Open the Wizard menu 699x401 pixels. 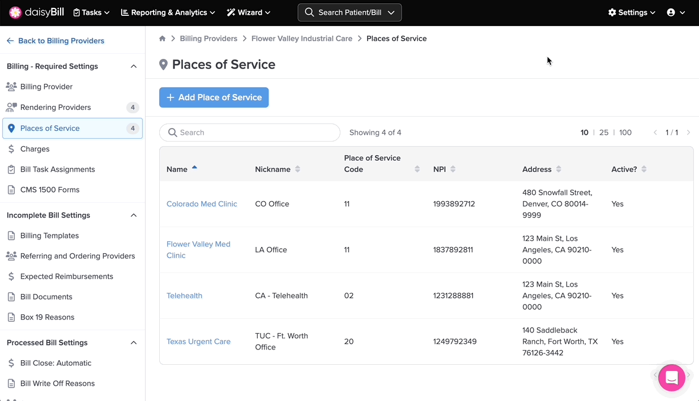248,12
